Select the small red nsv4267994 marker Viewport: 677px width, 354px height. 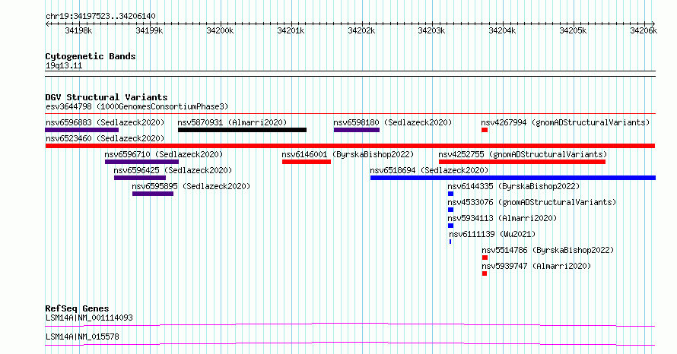[x=485, y=130]
